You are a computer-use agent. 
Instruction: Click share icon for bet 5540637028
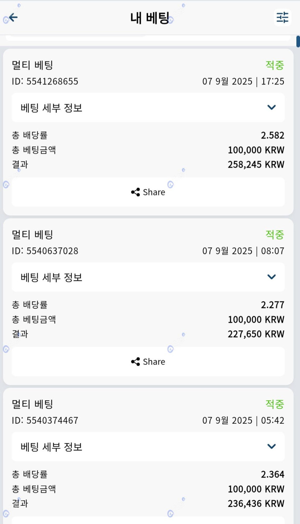coord(135,361)
